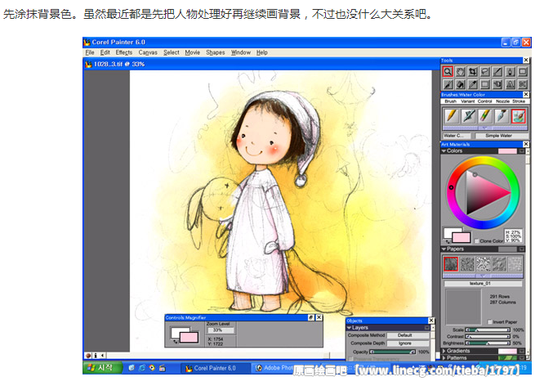Select the Dropper tool
The width and height of the screenshot is (553, 386).
[x=473, y=84]
